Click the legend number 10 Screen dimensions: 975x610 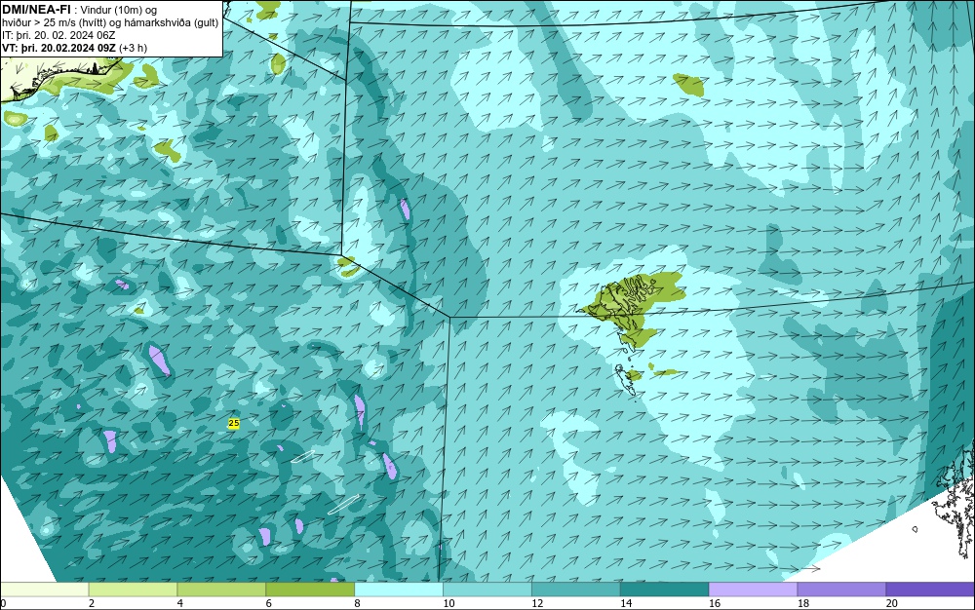point(448,604)
